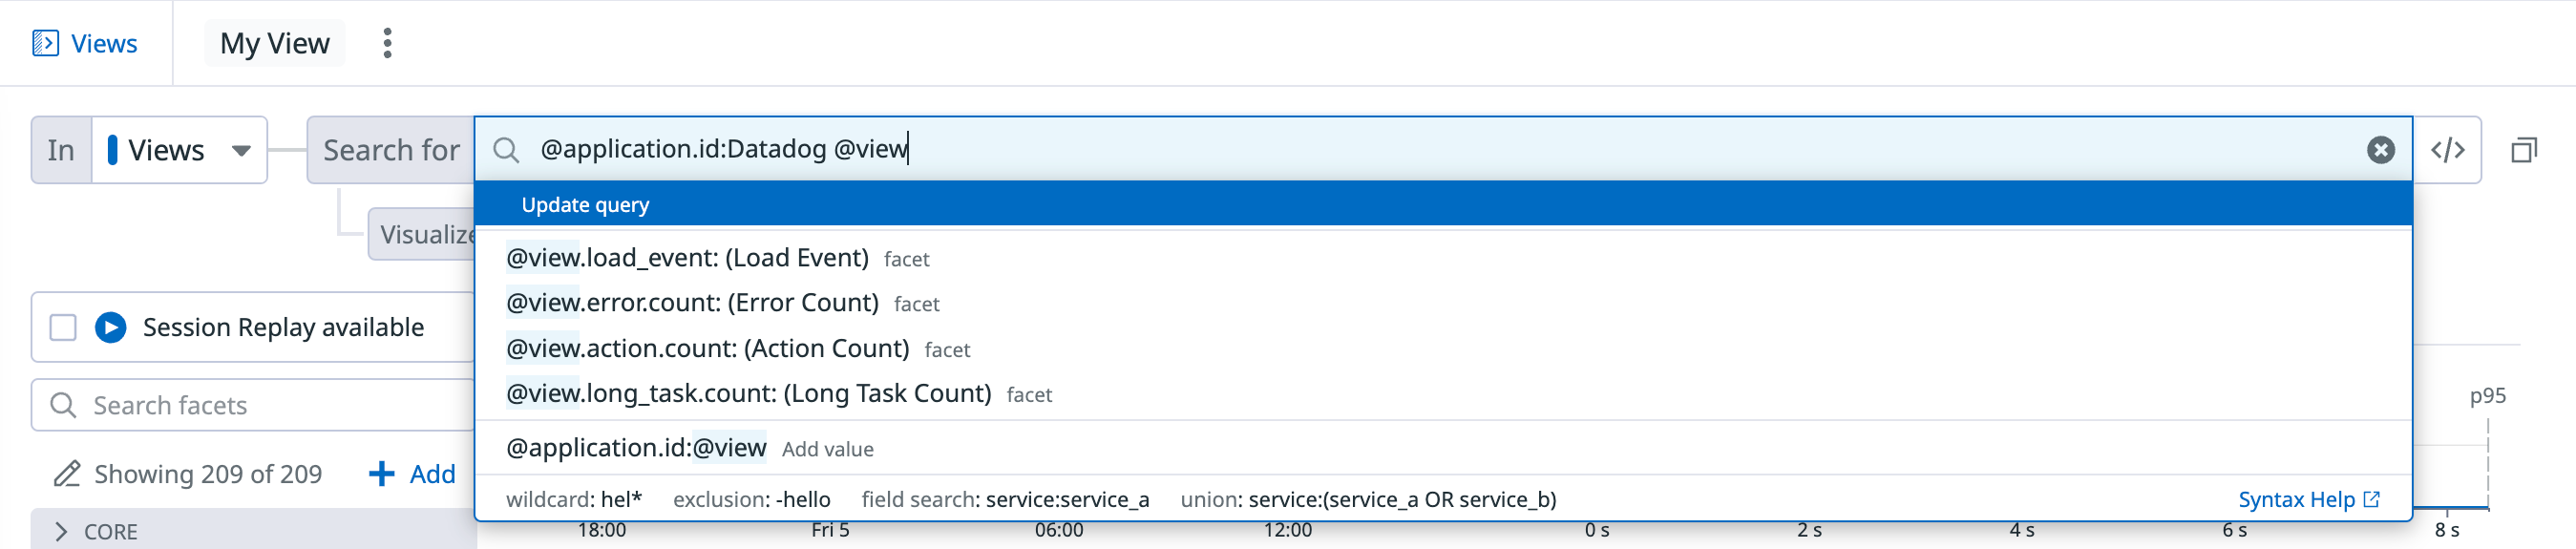This screenshot has height=549, width=2576.
Task: Open the Views event type dropdown
Action: (x=180, y=150)
